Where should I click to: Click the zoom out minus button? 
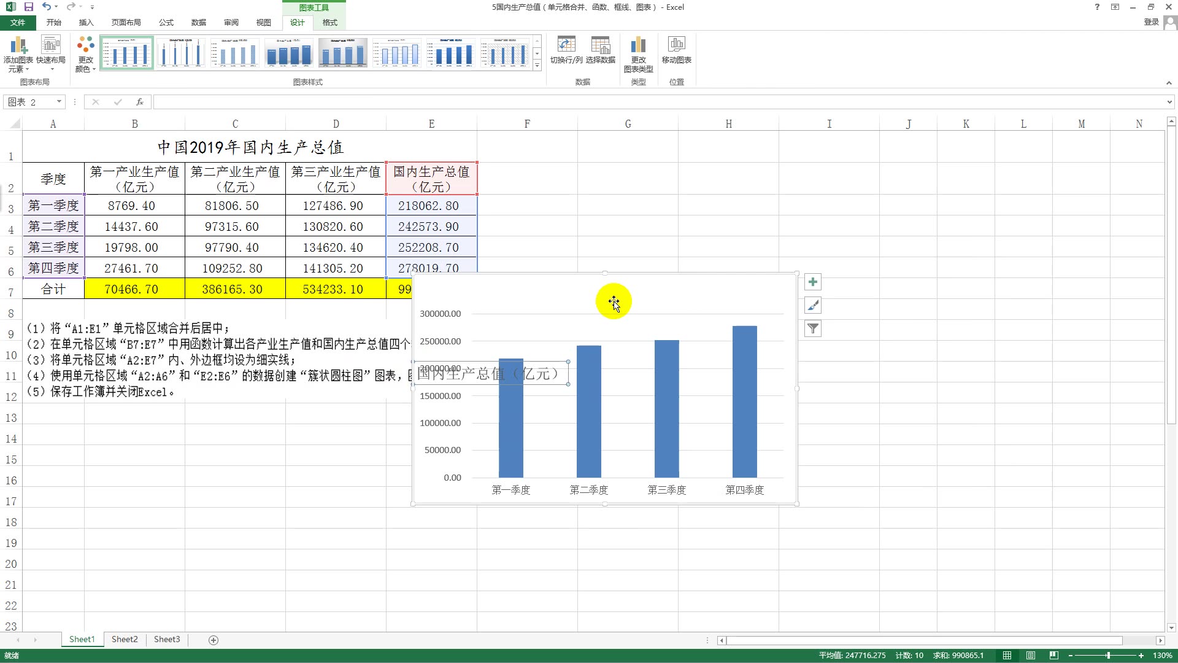tap(1070, 656)
